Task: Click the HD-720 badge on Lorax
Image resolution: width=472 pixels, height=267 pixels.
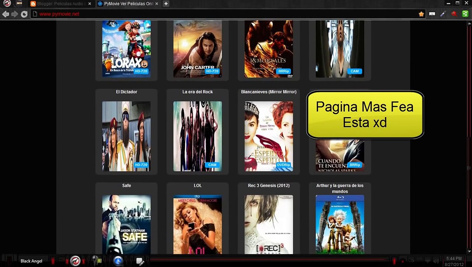Action: click(x=141, y=71)
